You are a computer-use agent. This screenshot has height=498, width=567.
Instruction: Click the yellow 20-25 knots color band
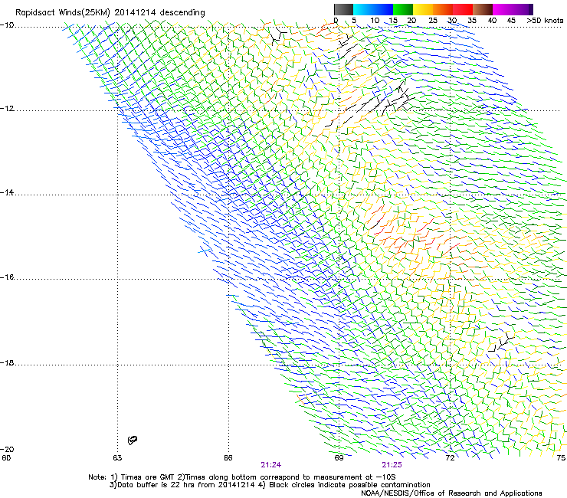pos(423,9)
